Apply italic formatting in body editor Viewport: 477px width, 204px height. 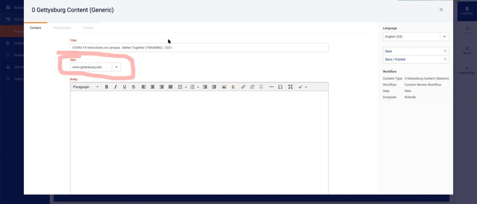116,87
